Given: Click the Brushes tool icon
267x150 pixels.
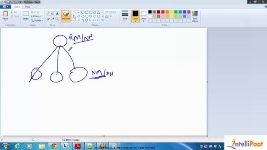Looking at the screenshot, I should (x=66, y=14).
